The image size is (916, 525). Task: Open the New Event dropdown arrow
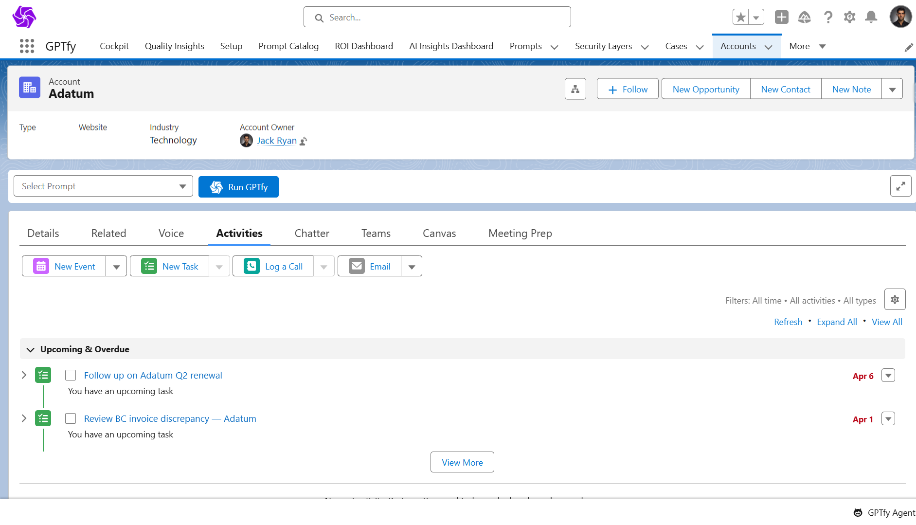pyautogui.click(x=116, y=266)
